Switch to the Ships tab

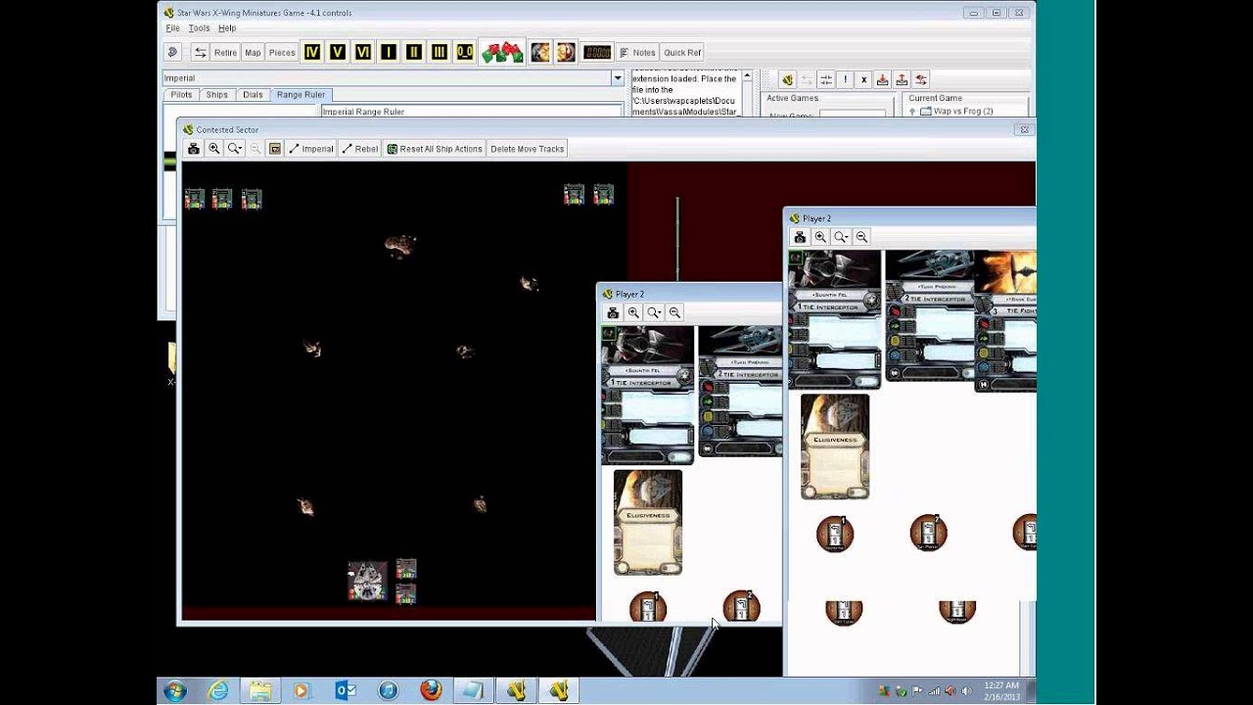coord(217,95)
